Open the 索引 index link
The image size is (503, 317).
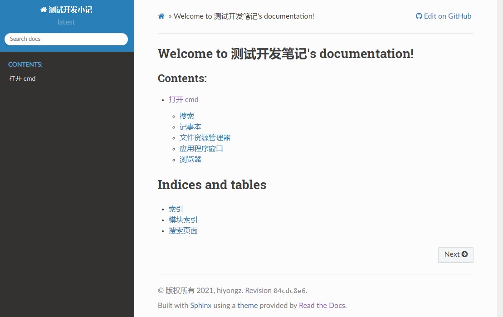click(x=176, y=209)
